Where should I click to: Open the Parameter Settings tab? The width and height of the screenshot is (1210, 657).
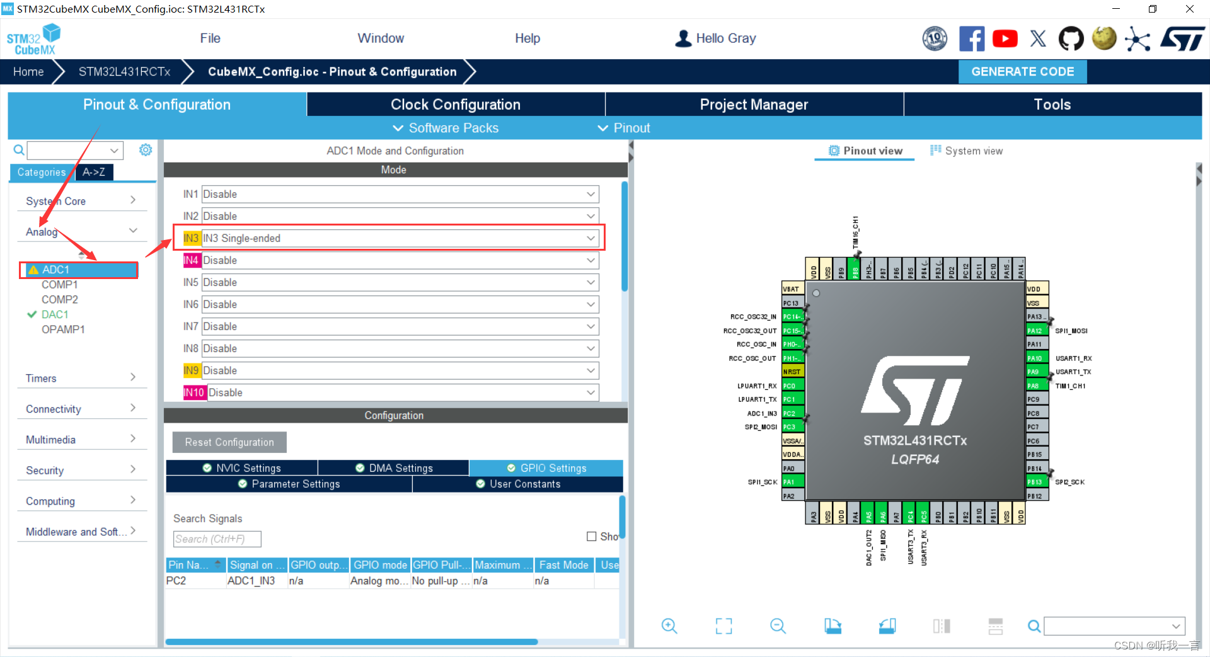(289, 484)
